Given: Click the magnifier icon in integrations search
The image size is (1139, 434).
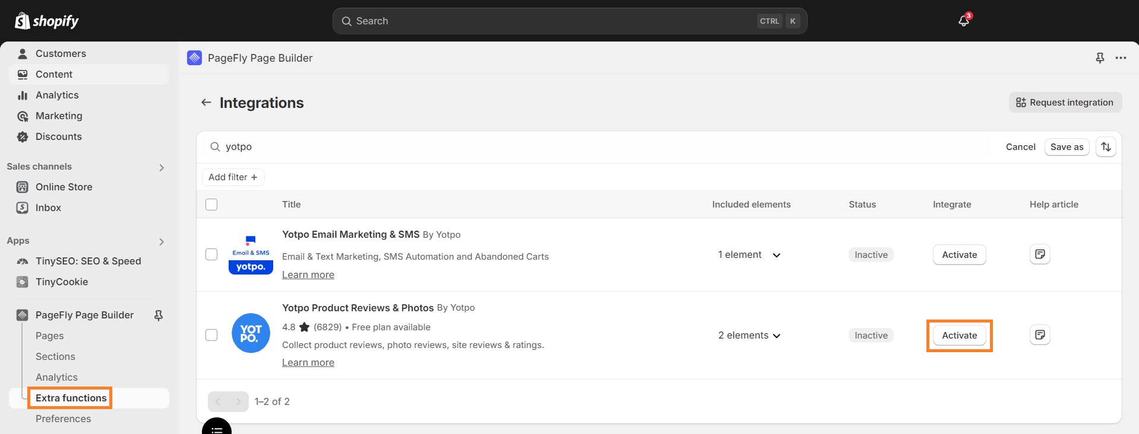Looking at the screenshot, I should pyautogui.click(x=215, y=146).
